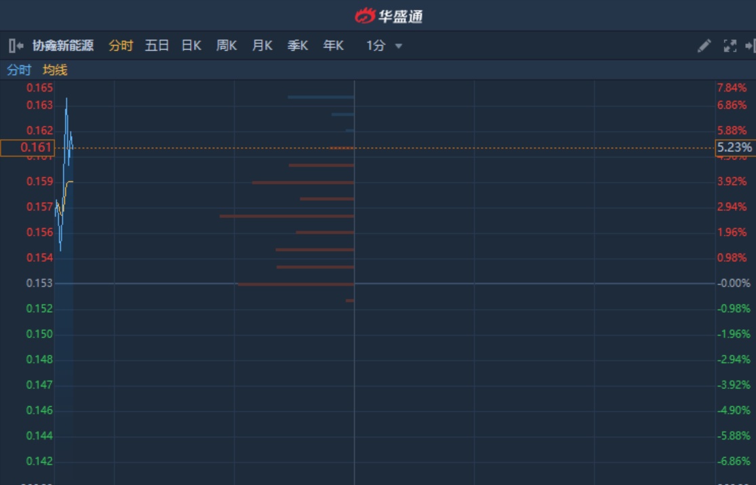Click the 华盛通 logo at the top
Viewport: 756px width, 485px height.
coord(389,15)
